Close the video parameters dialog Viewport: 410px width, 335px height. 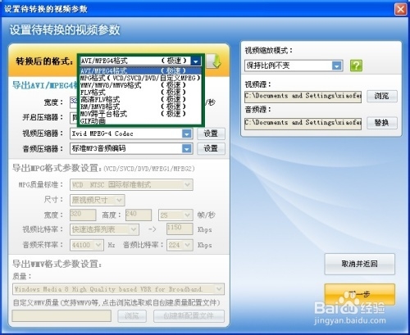pos(401,9)
